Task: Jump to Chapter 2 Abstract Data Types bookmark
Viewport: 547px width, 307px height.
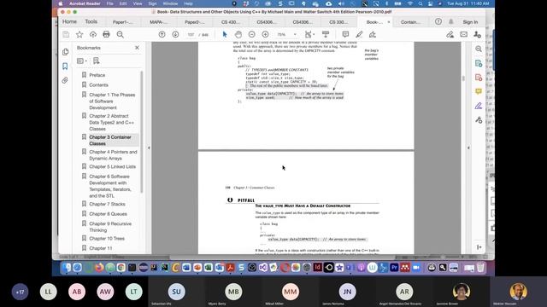Action: tap(111, 122)
